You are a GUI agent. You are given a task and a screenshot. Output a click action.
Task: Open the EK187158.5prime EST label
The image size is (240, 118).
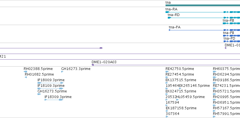(x=181, y=108)
